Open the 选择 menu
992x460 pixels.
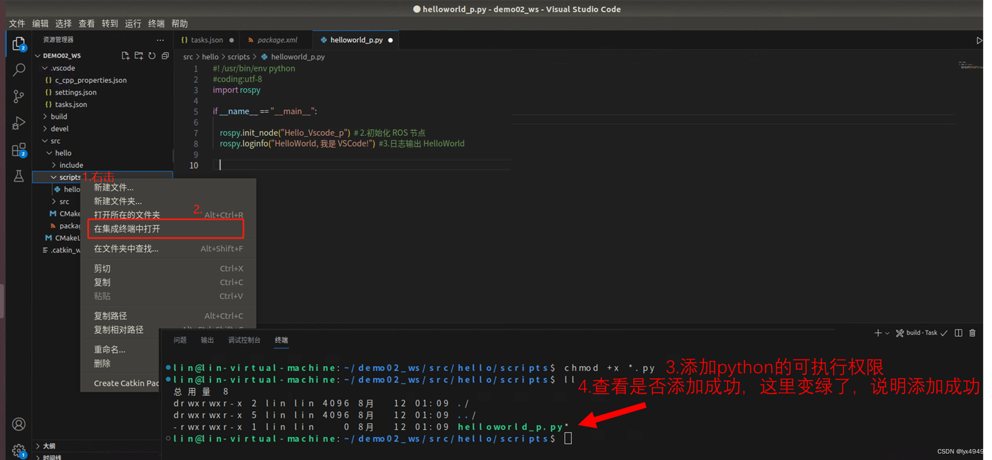pos(63,23)
